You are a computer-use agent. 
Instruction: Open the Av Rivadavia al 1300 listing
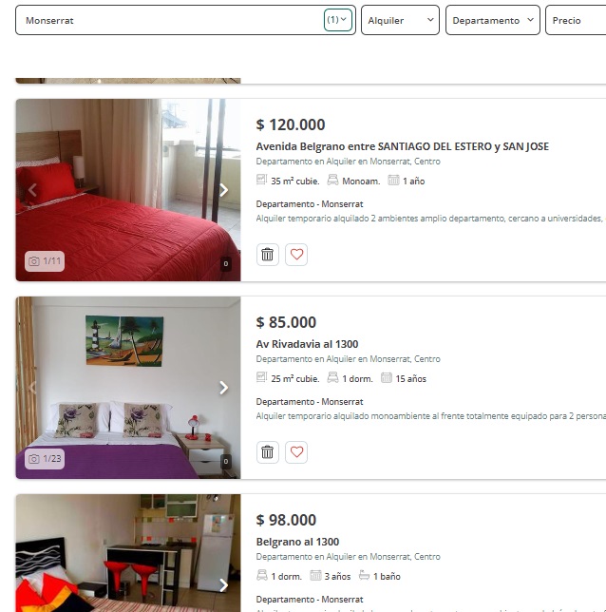click(307, 344)
